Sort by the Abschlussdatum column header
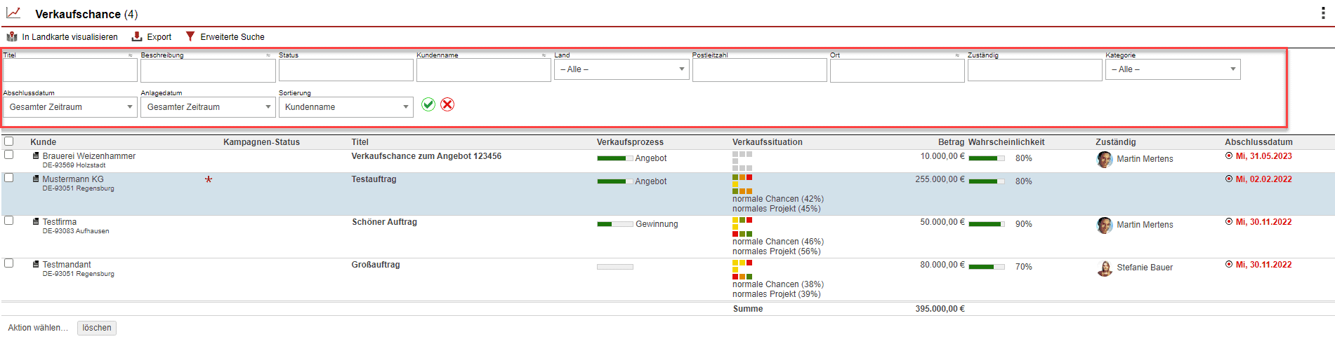Screen dimensions: 1335x346 pyautogui.click(x=1258, y=142)
